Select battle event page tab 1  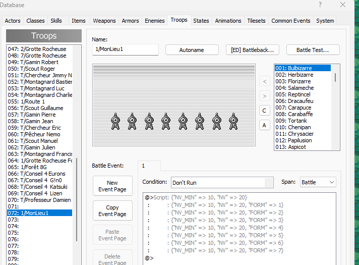click(x=149, y=166)
